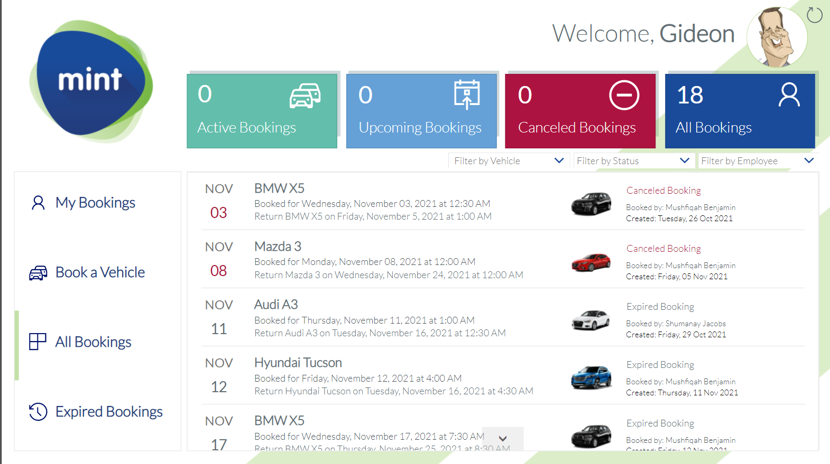Click 'Return Hyundai Tucson on Tuesday, November 16' line

point(394,391)
